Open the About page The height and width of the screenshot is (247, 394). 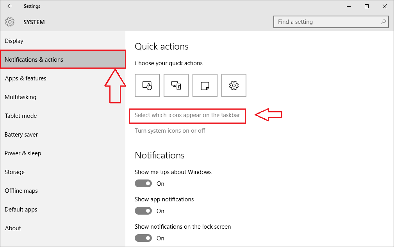(x=63, y=228)
